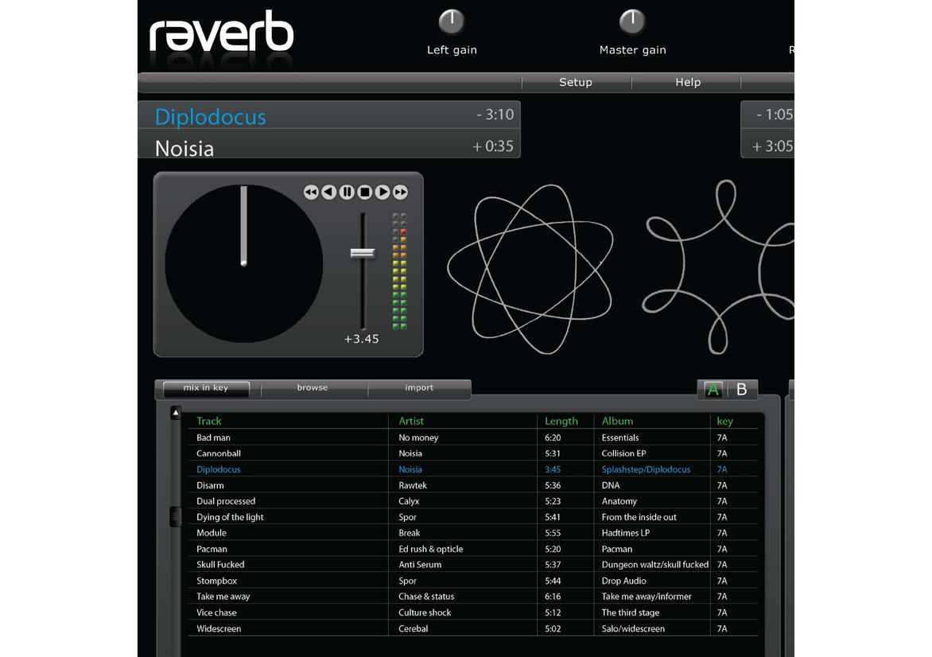This screenshot has height=657, width=932.
Task: Click the Left gain knob
Action: pos(452,21)
